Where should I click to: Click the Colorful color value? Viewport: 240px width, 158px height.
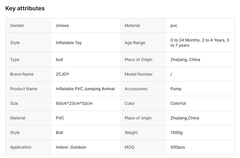tap(178, 103)
